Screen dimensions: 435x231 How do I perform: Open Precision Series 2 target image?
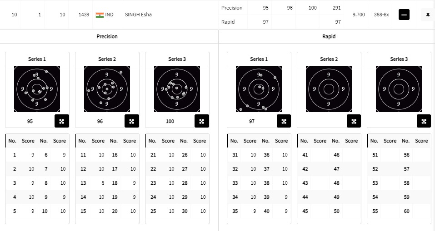pos(107,89)
